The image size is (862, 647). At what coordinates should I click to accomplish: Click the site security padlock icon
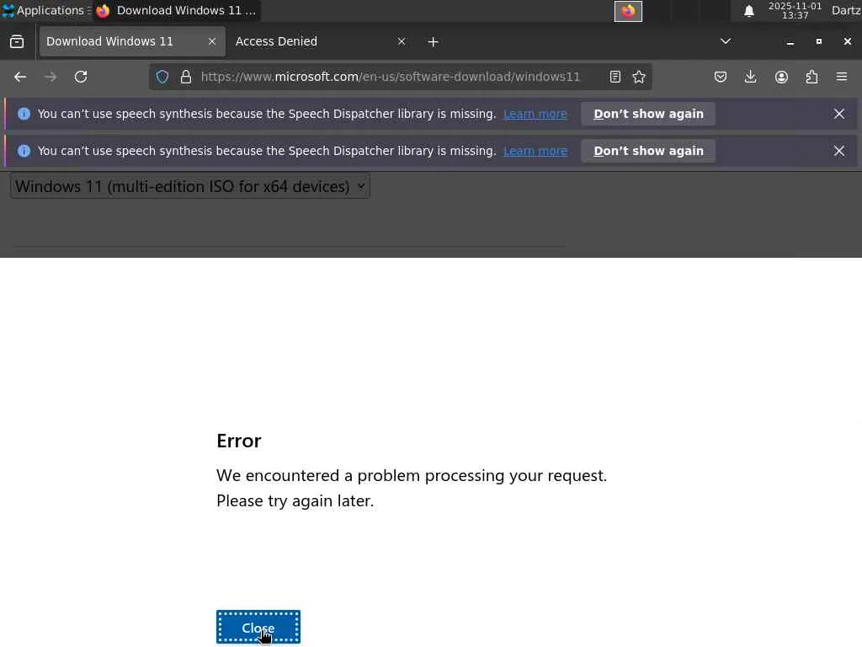(186, 77)
